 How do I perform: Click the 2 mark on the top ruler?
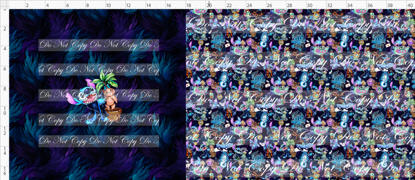[27, 6]
